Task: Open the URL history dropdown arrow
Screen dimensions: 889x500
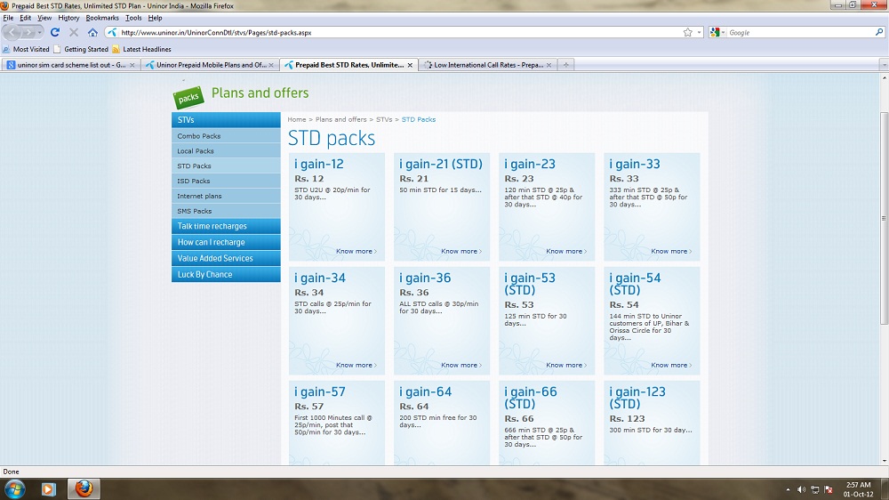Action: coord(699,32)
